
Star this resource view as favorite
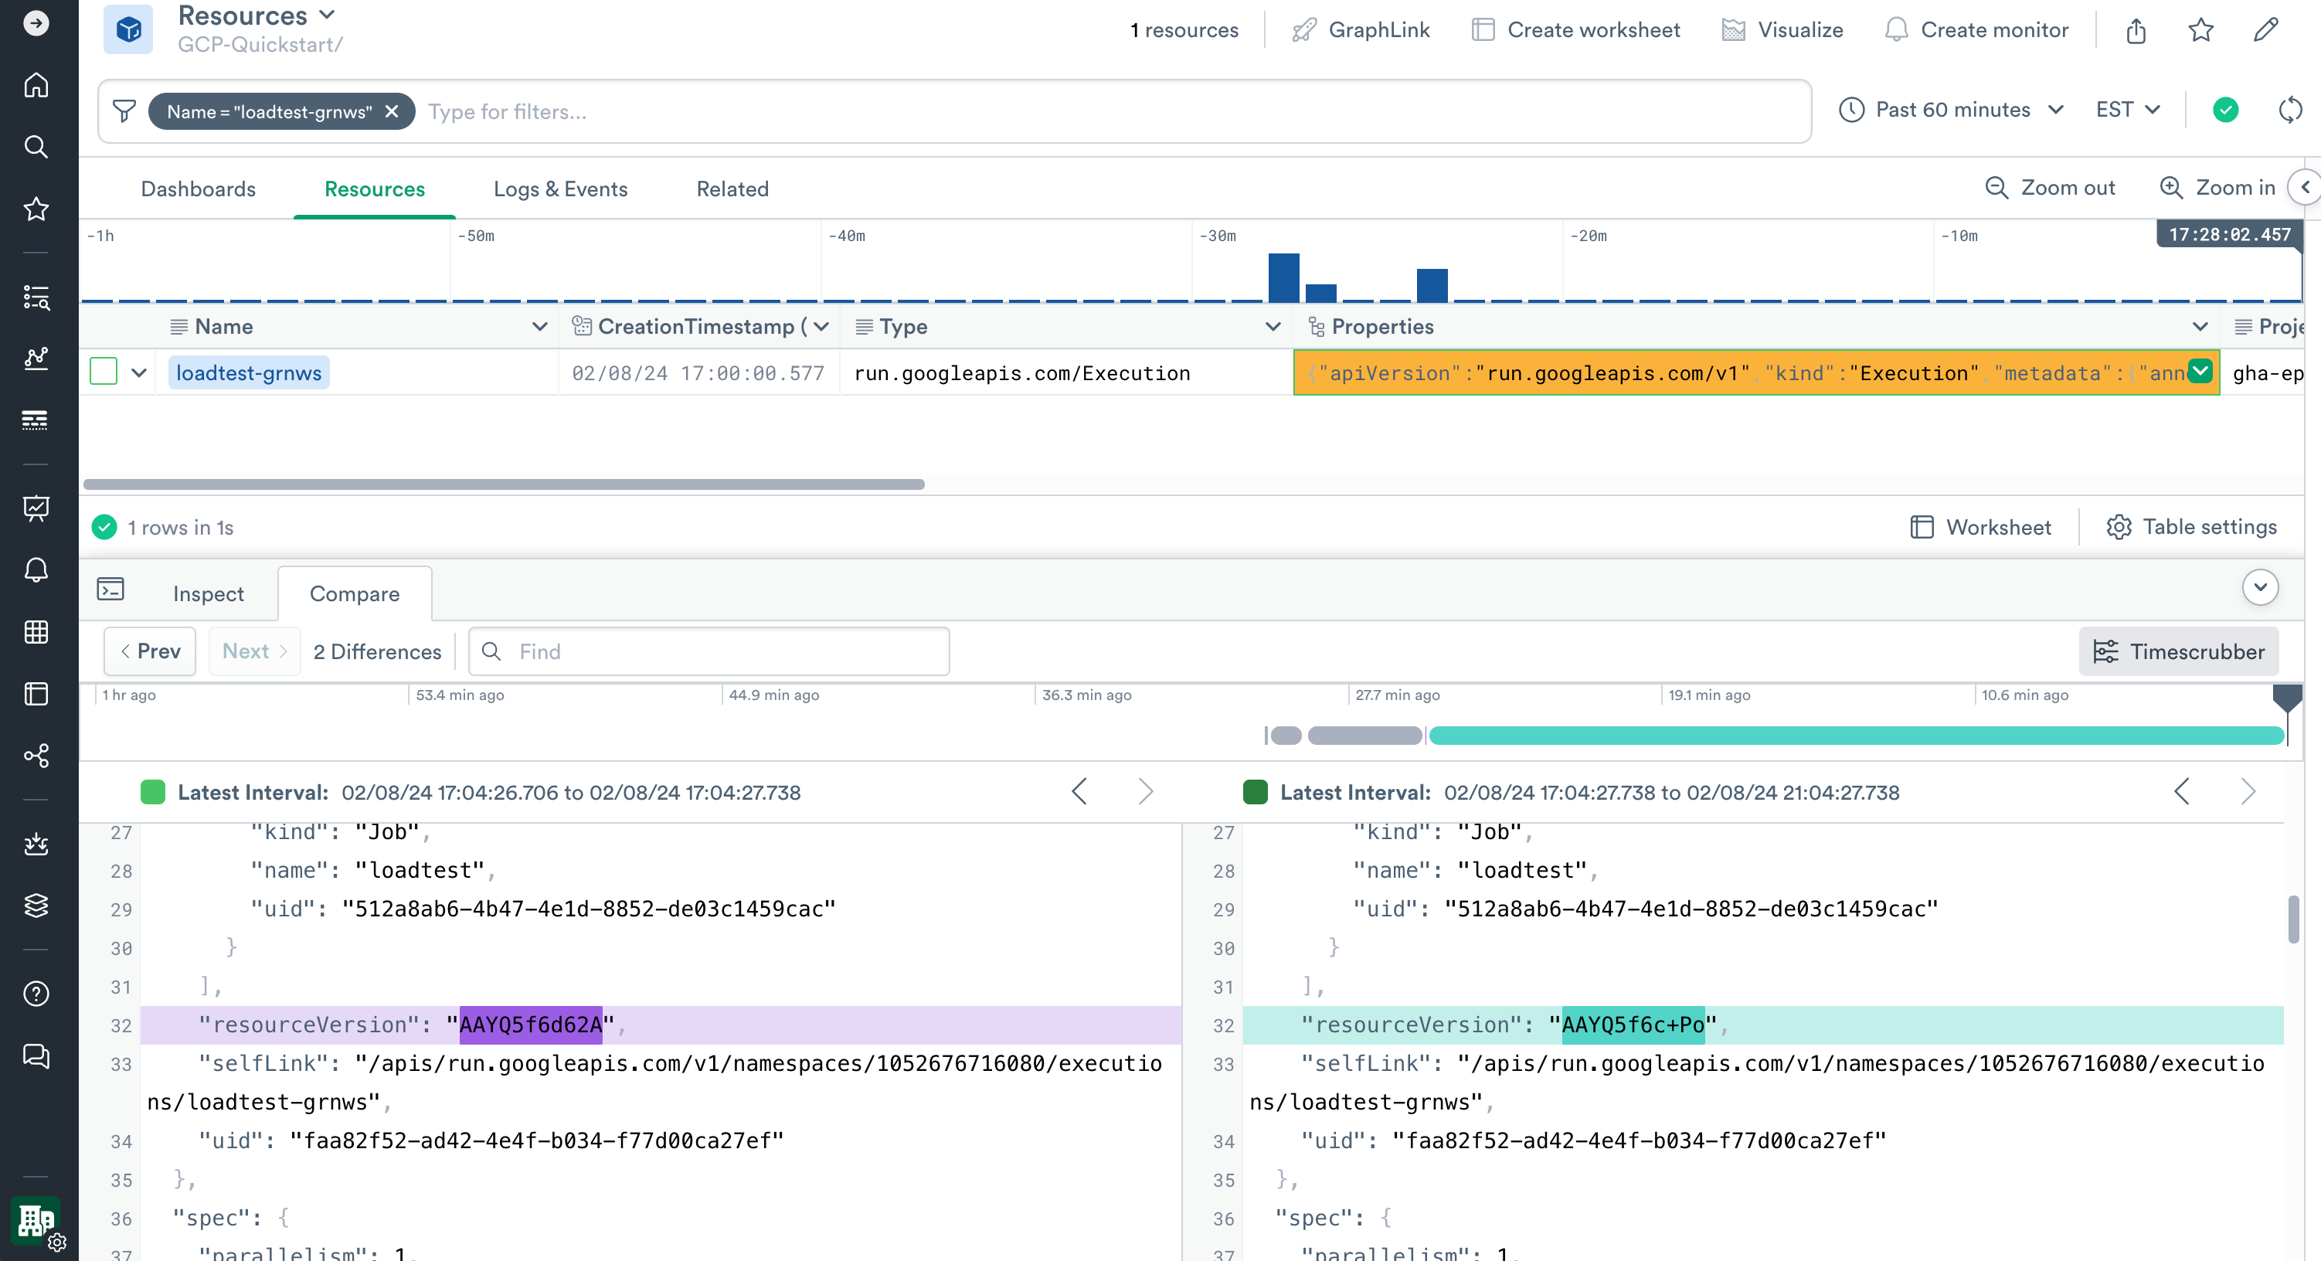[2200, 31]
